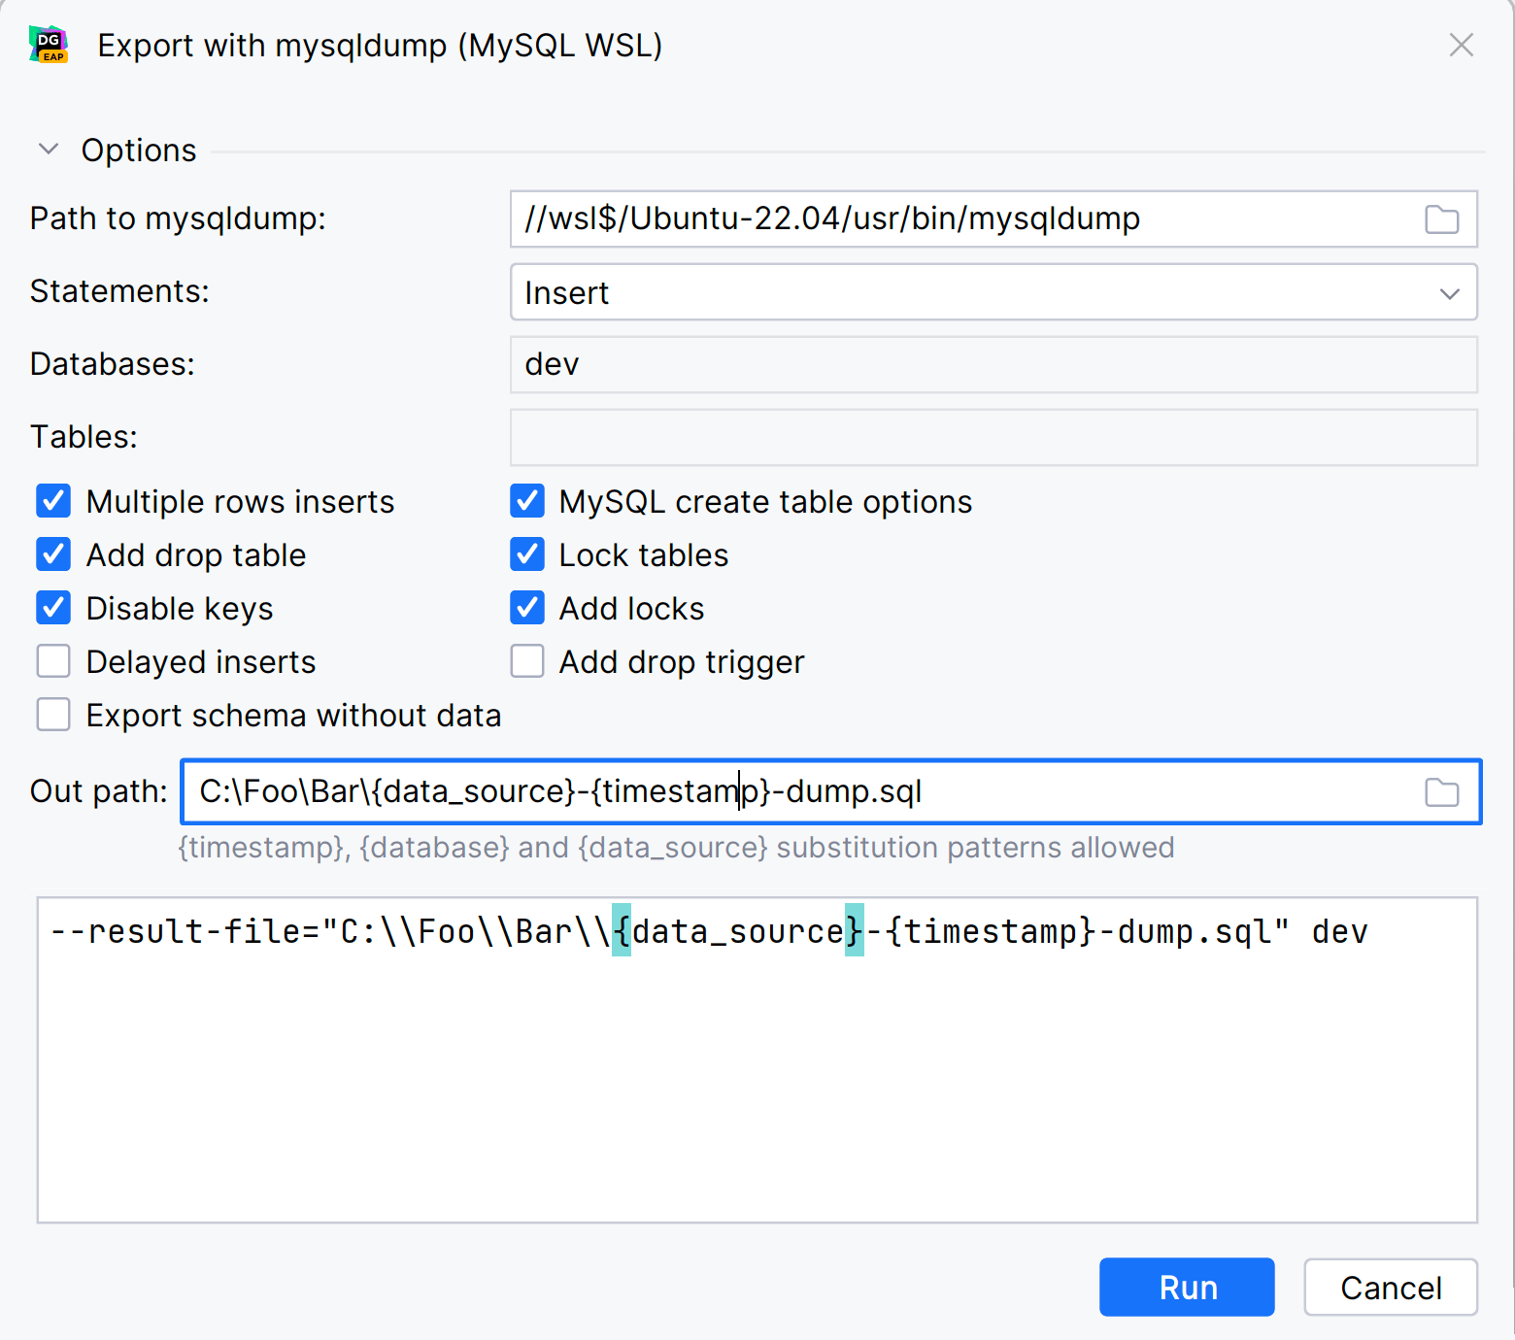Toggle the Add drop table checkbox
The image size is (1515, 1340).
click(x=53, y=555)
